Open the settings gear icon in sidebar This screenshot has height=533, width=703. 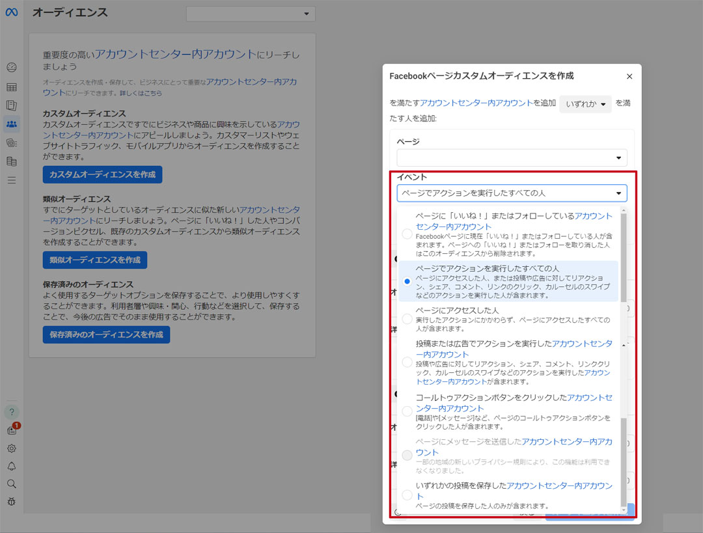point(12,448)
